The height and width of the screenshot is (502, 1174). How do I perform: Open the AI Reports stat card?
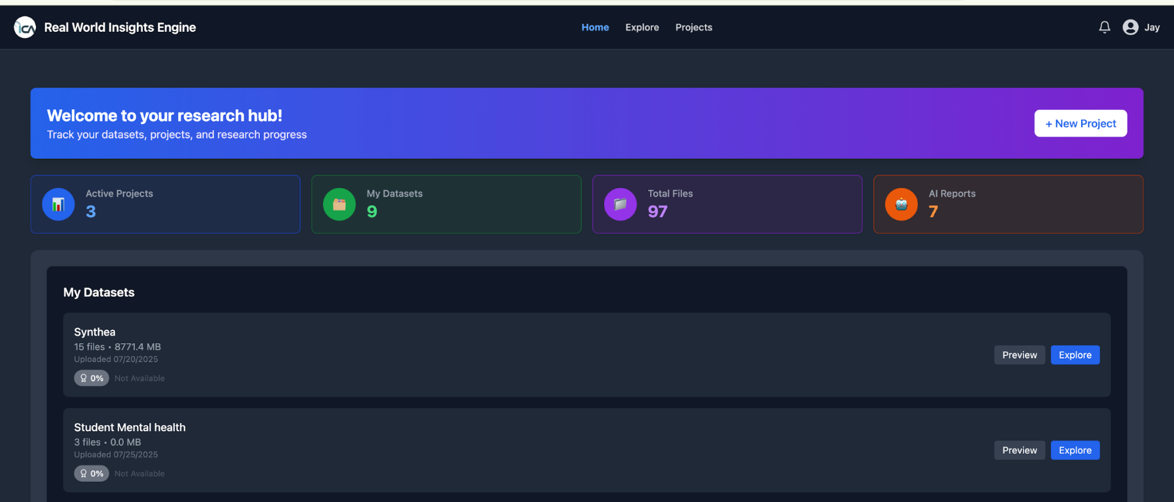point(1008,205)
